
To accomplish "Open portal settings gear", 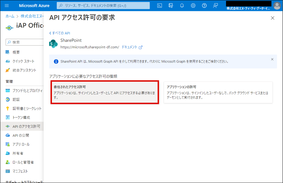I will [x=193, y=6].
